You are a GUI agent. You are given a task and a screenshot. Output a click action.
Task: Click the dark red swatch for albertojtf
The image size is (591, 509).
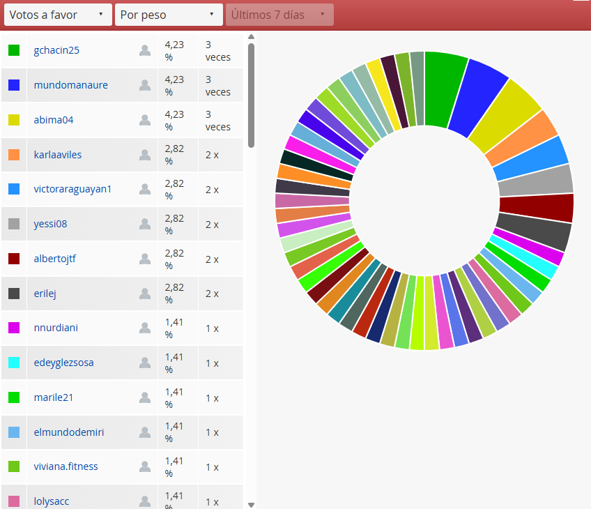tap(14, 259)
